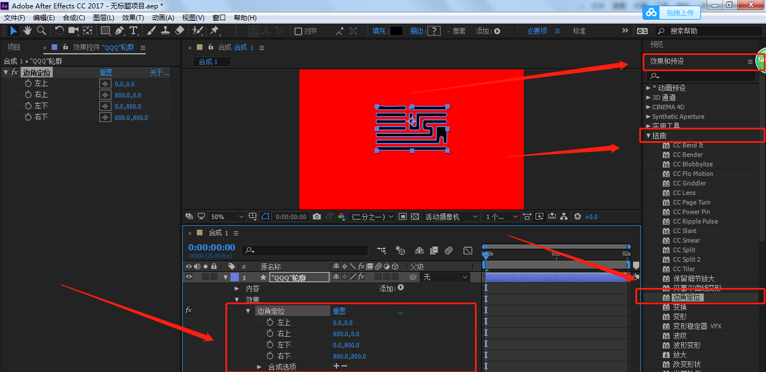Toggle the 左下 stopwatch in effect controls panel
766x372 pixels.
tap(29, 106)
